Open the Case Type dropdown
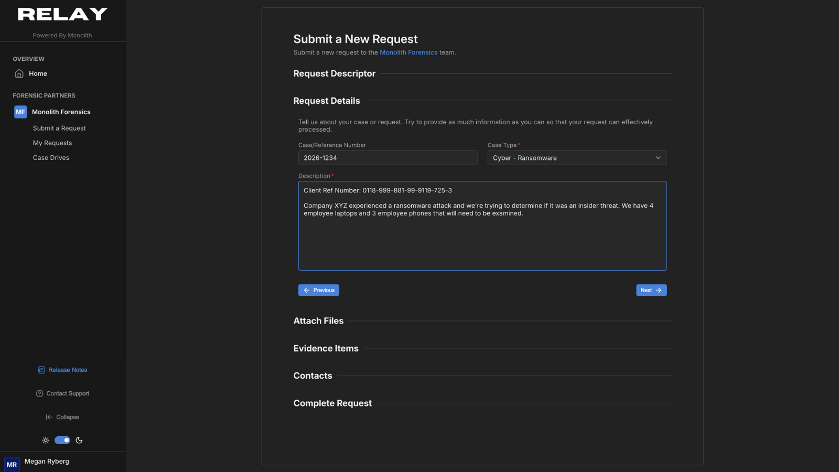 pos(577,158)
